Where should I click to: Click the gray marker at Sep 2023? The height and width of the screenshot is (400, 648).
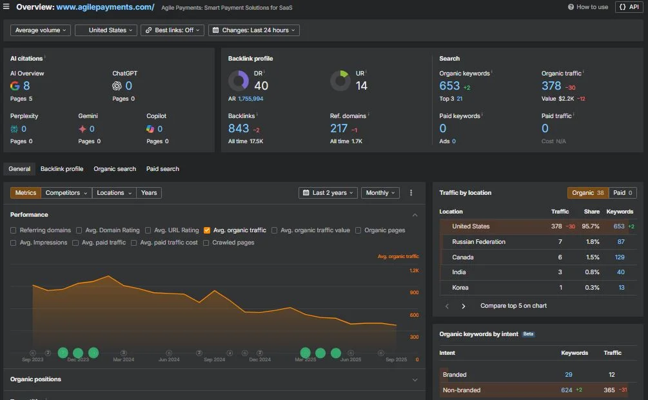(x=33, y=353)
